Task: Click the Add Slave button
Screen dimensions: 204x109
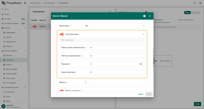Action: point(163,61)
